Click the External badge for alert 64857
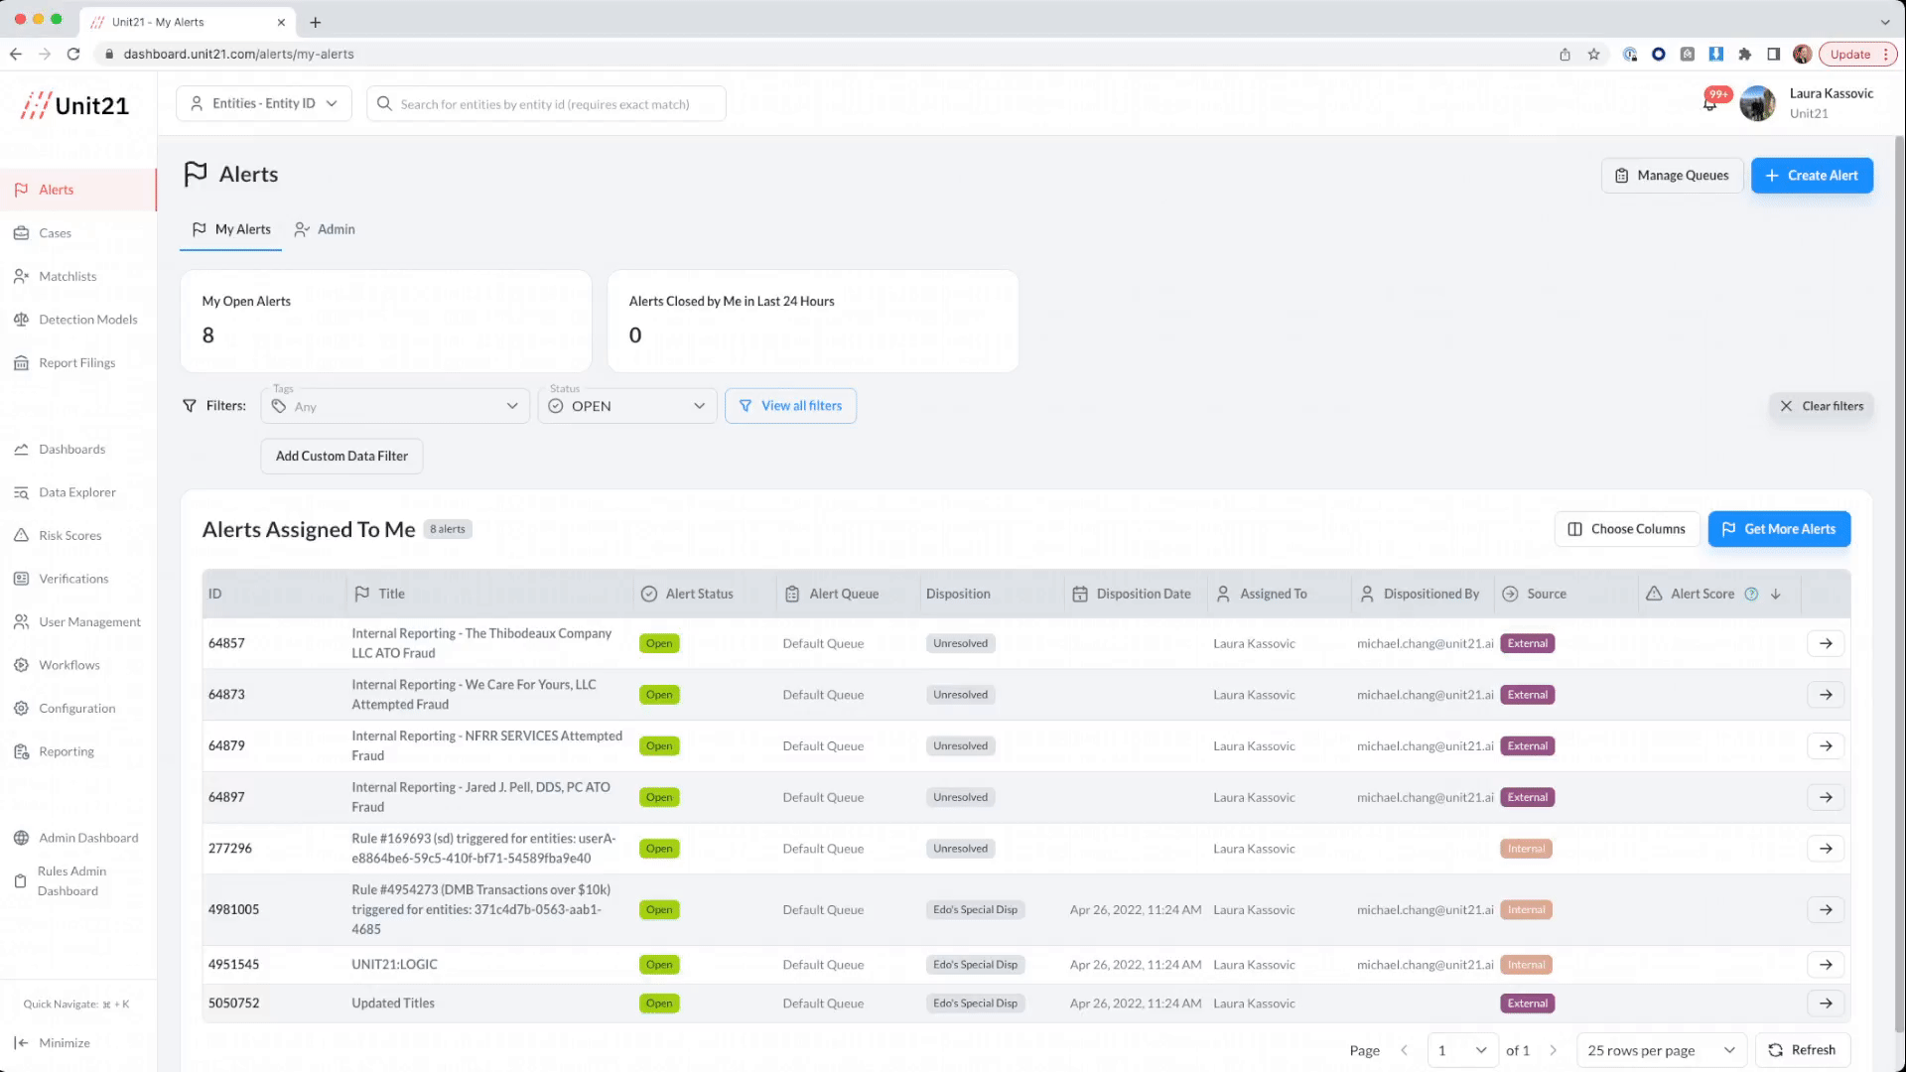The image size is (1906, 1072). (x=1527, y=643)
